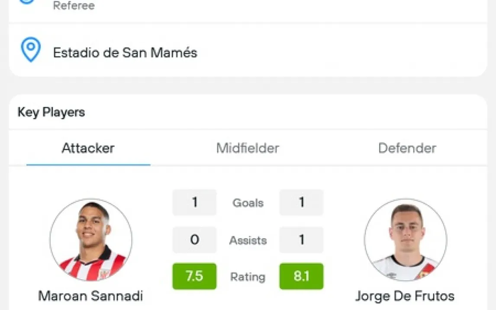Open Maroan Sannadi's player photo
The image size is (496, 310).
coord(91,240)
